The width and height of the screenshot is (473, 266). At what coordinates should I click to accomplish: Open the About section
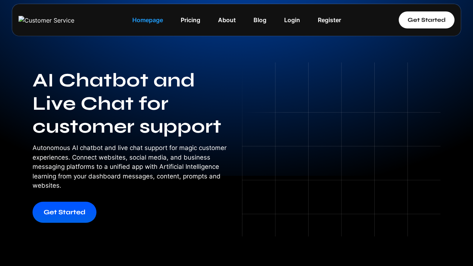coord(227,20)
